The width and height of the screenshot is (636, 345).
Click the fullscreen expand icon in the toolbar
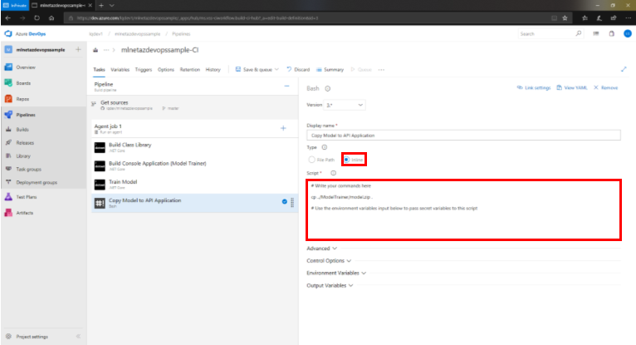point(624,70)
